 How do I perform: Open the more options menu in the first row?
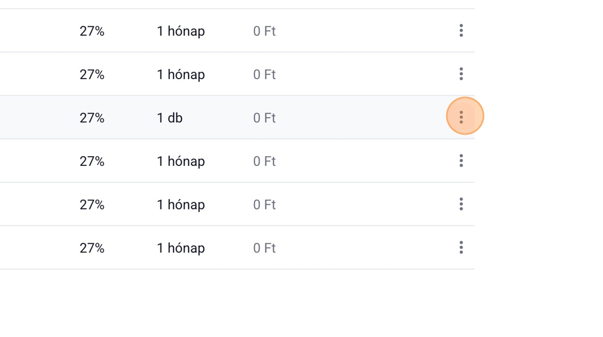(x=461, y=31)
